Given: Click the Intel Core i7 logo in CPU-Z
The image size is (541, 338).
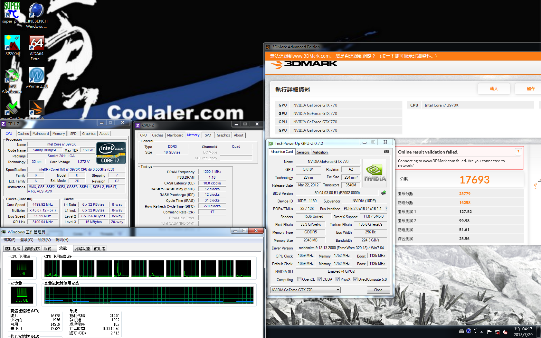Looking at the screenshot, I should click(x=111, y=153).
